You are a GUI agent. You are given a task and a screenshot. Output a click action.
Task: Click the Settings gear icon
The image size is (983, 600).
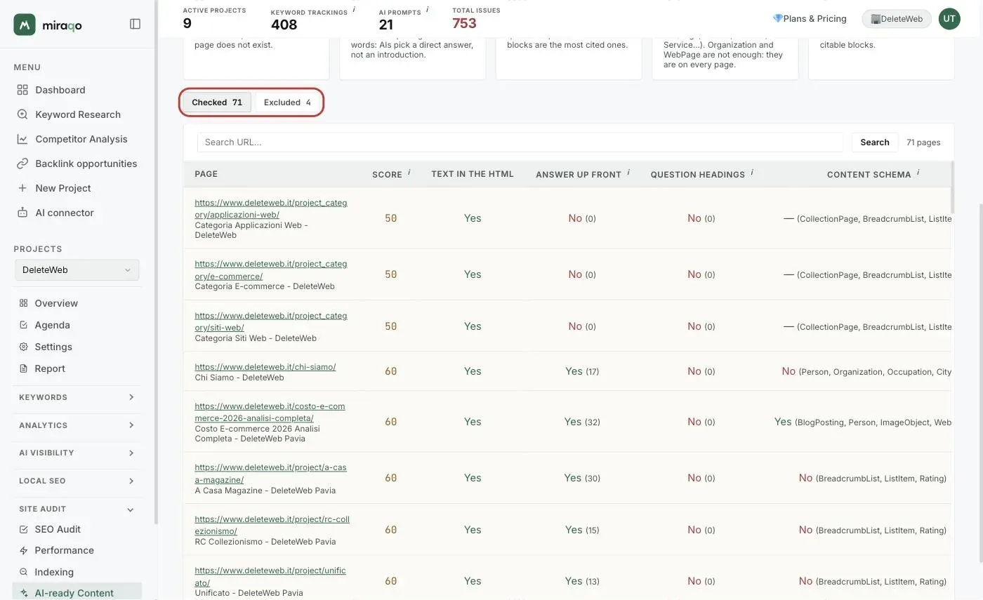click(x=23, y=347)
